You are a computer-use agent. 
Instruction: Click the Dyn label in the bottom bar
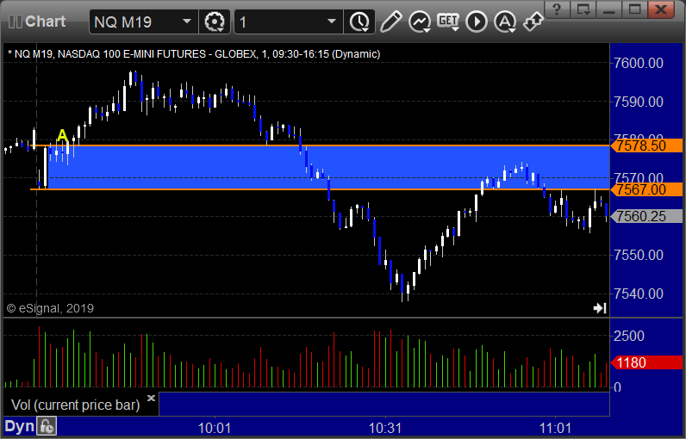19,426
